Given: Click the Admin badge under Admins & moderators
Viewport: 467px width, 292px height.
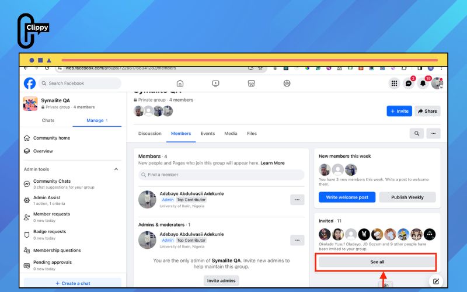Looking at the screenshot, I should click(x=168, y=240).
